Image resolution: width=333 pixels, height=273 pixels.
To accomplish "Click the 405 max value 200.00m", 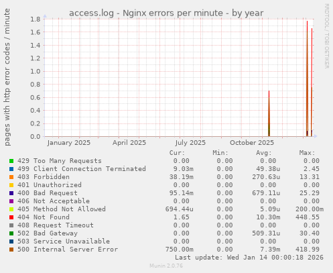I will pos(310,209).
